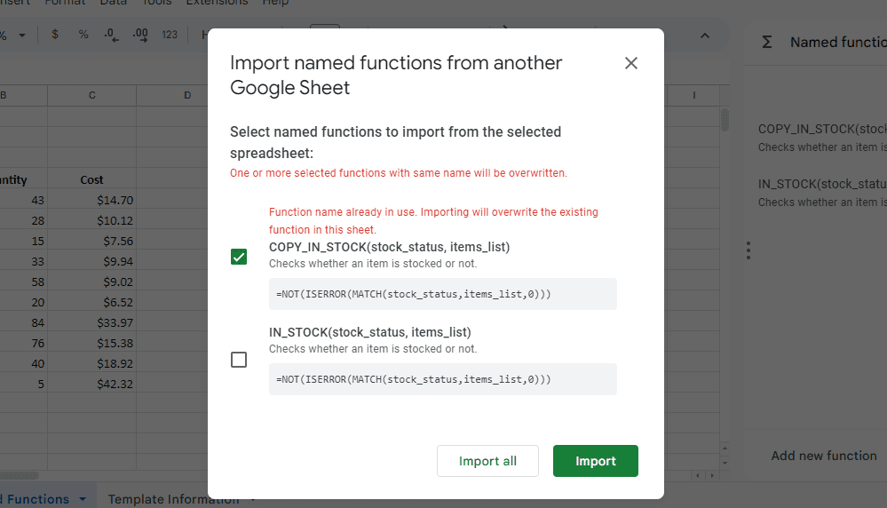Click Add new function in the sidebar
The height and width of the screenshot is (508, 887).
coord(823,456)
